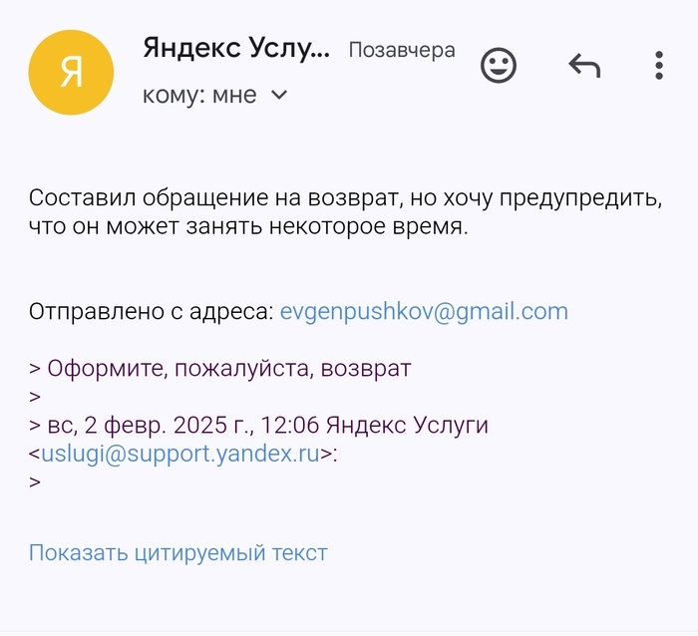Tap the emoji reaction smiley icon

click(x=499, y=66)
